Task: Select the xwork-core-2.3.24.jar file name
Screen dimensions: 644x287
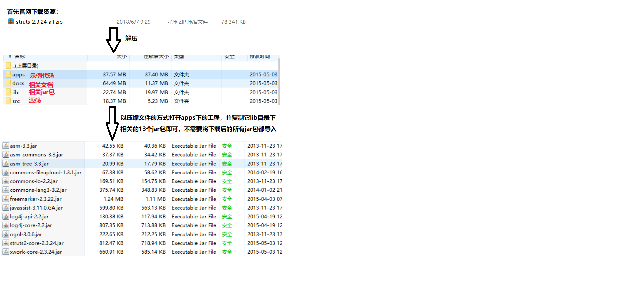Action: point(36,252)
